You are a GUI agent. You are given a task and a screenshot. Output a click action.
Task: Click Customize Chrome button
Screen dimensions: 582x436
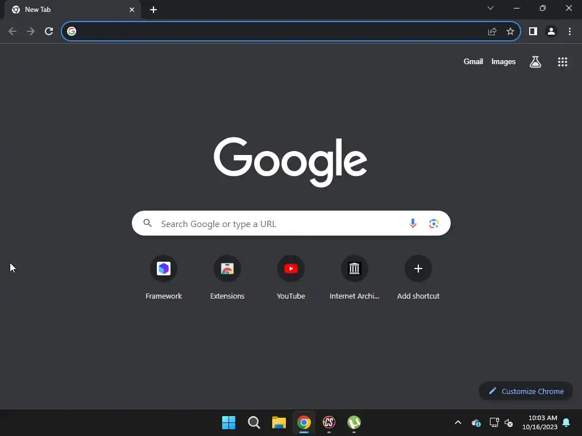[526, 391]
